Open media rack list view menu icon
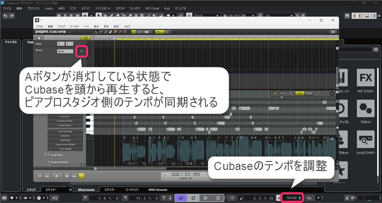This screenshot has width=382, height=203. (x=375, y=50)
